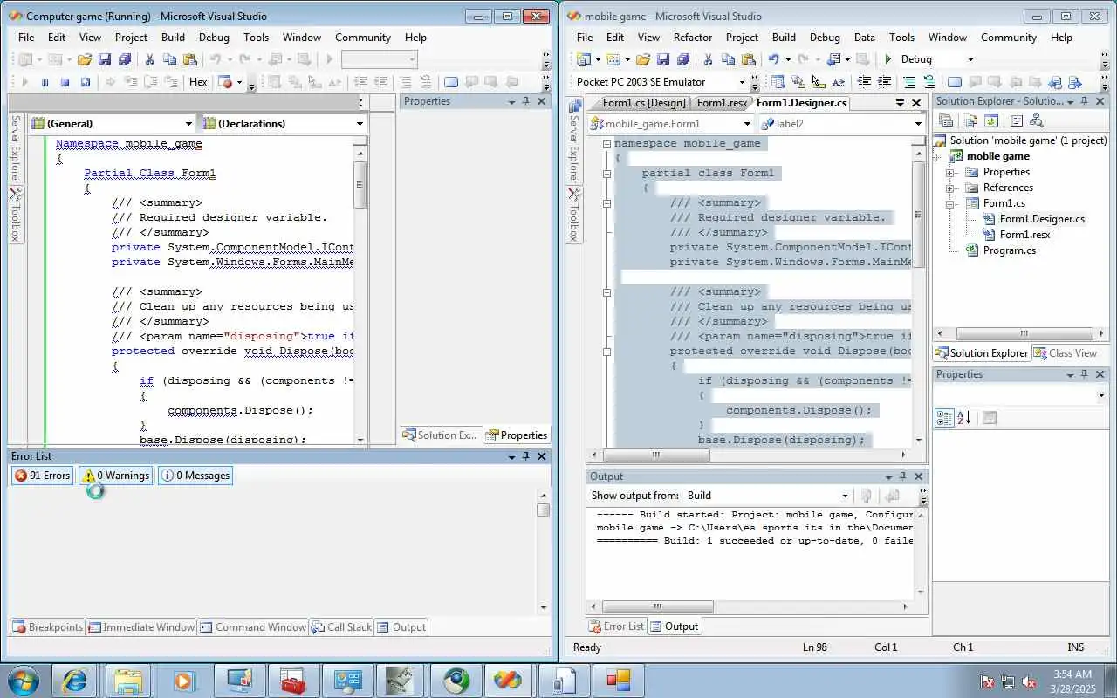Undo icon in mobile game window toolbar
The height and width of the screenshot is (698, 1117).
(x=773, y=59)
